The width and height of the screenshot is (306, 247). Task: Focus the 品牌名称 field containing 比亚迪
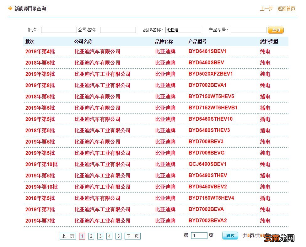point(183,30)
